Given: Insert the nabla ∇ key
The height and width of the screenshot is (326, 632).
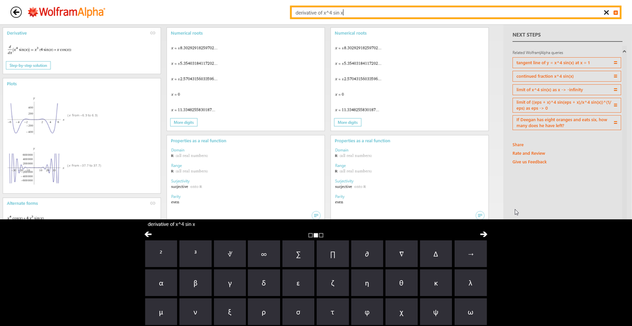Looking at the screenshot, I should click(x=401, y=253).
